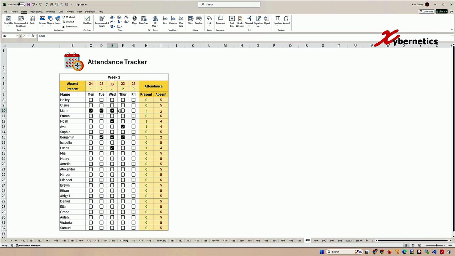Open the Tip4.xlsx file name dropdown
Screen dimensions: 455x256
pyautogui.click(x=82, y=4)
